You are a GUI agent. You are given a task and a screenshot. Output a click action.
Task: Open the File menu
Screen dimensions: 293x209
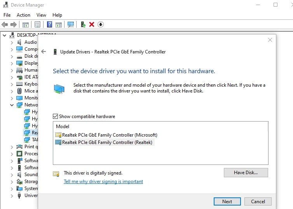tap(7, 15)
